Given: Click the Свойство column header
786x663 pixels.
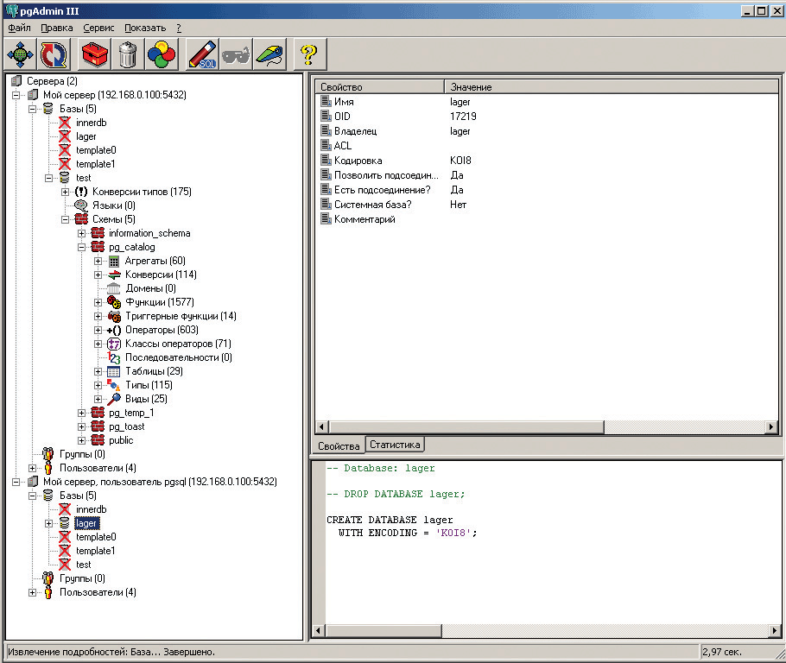Looking at the screenshot, I should [379, 86].
